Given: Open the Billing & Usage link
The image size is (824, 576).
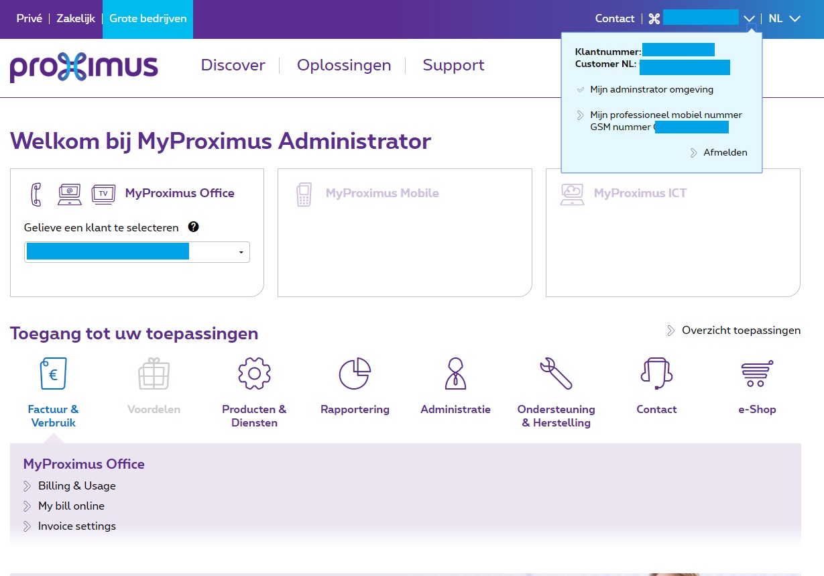Looking at the screenshot, I should pyautogui.click(x=77, y=486).
